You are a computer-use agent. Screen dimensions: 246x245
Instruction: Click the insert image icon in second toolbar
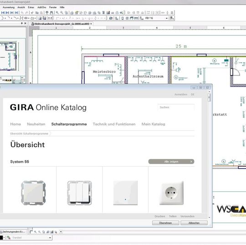tap(40, 18)
